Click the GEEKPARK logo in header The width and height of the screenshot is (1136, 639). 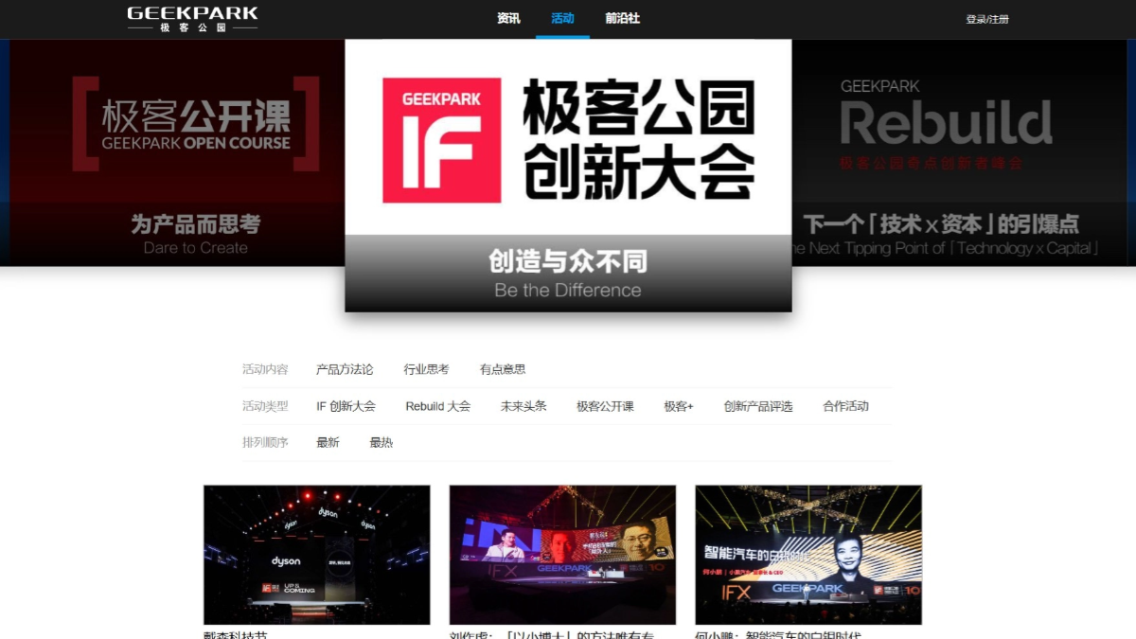tap(192, 19)
